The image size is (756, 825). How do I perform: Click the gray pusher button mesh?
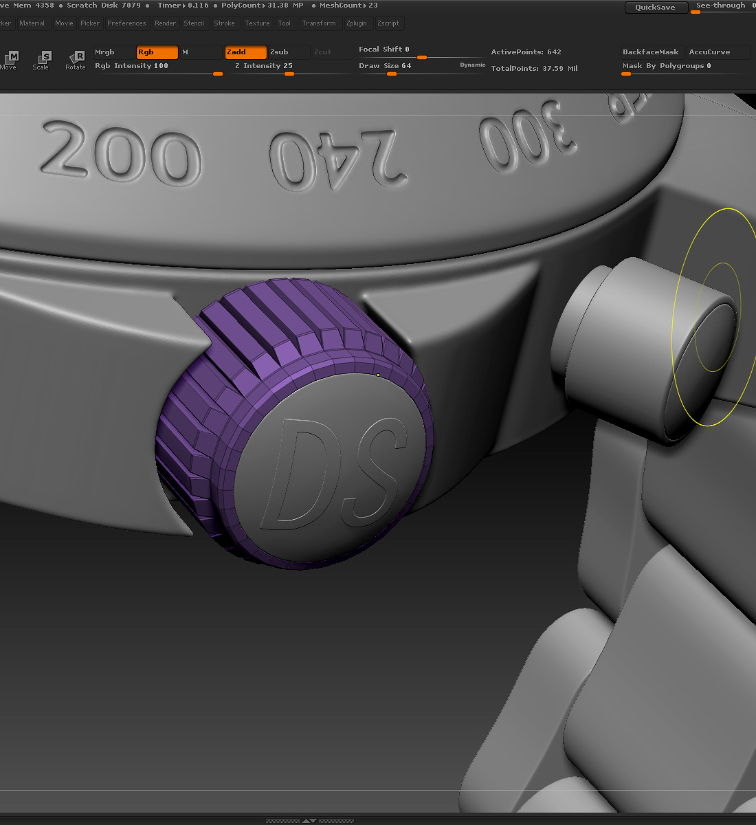[639, 351]
